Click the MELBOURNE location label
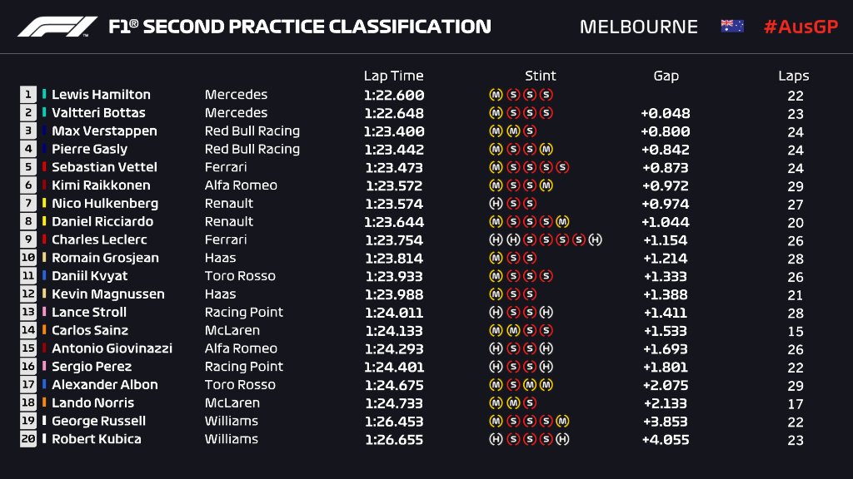The height and width of the screenshot is (479, 853). tap(638, 27)
